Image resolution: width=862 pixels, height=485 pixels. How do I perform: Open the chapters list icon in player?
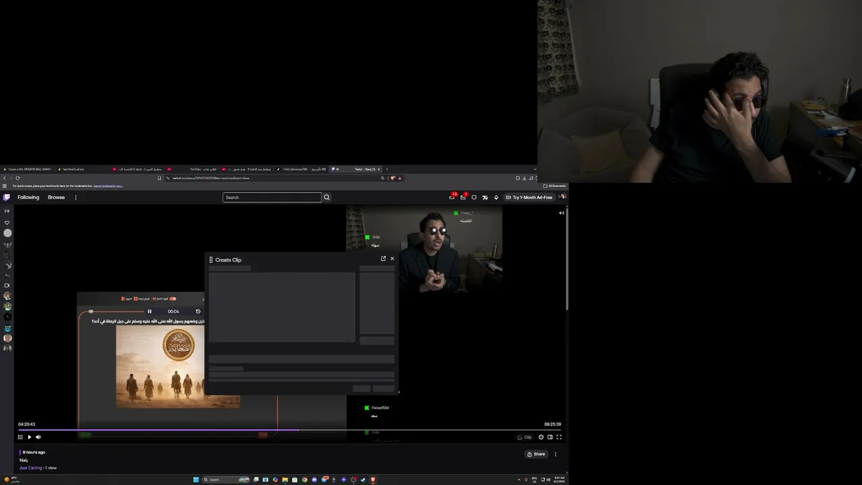[20, 437]
